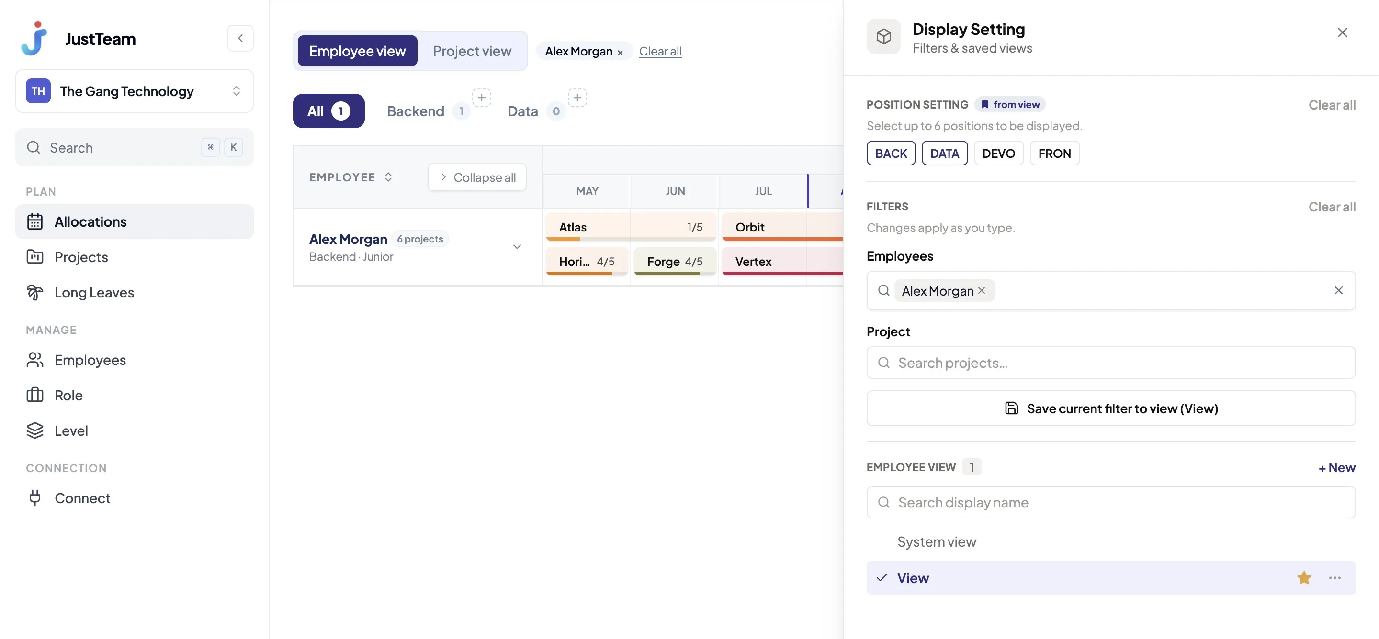1379x639 pixels.
Task: Open the Connect plug page
Action: pyautogui.click(x=135, y=497)
